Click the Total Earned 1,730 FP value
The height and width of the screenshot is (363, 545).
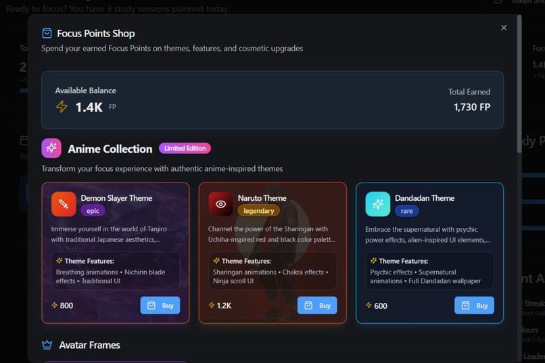[x=472, y=107]
